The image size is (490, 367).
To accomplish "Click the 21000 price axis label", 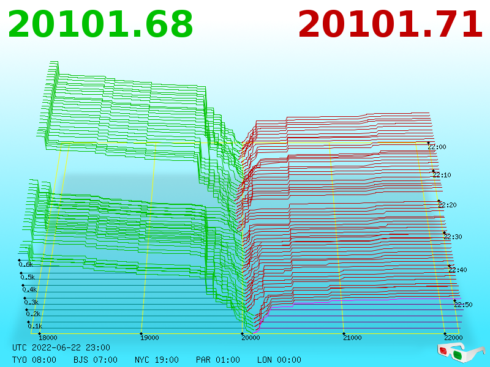I will (352, 338).
